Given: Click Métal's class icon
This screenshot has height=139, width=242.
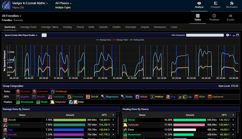Looking at the screenshot, I should tap(196, 97).
